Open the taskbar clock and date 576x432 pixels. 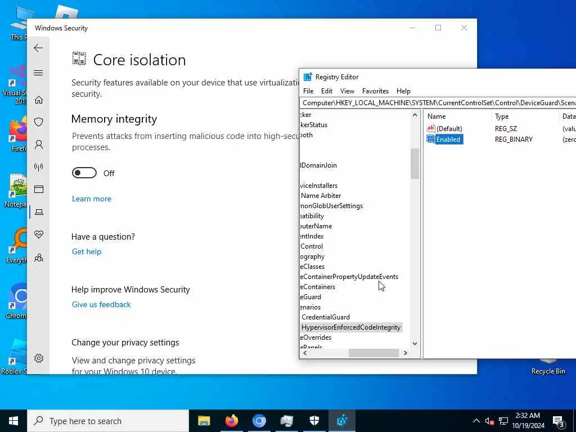point(528,421)
